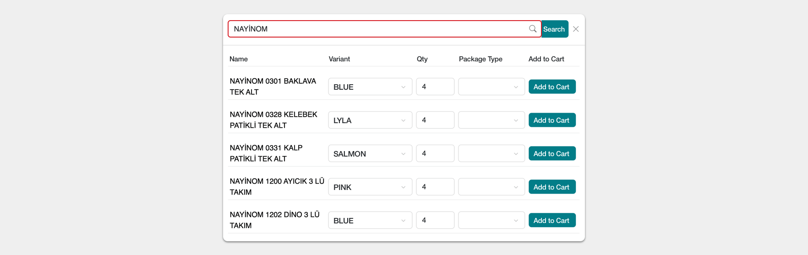Open package type dropdown for 0301 BAKLAVA
Screen dimensions: 808x255
click(491, 87)
